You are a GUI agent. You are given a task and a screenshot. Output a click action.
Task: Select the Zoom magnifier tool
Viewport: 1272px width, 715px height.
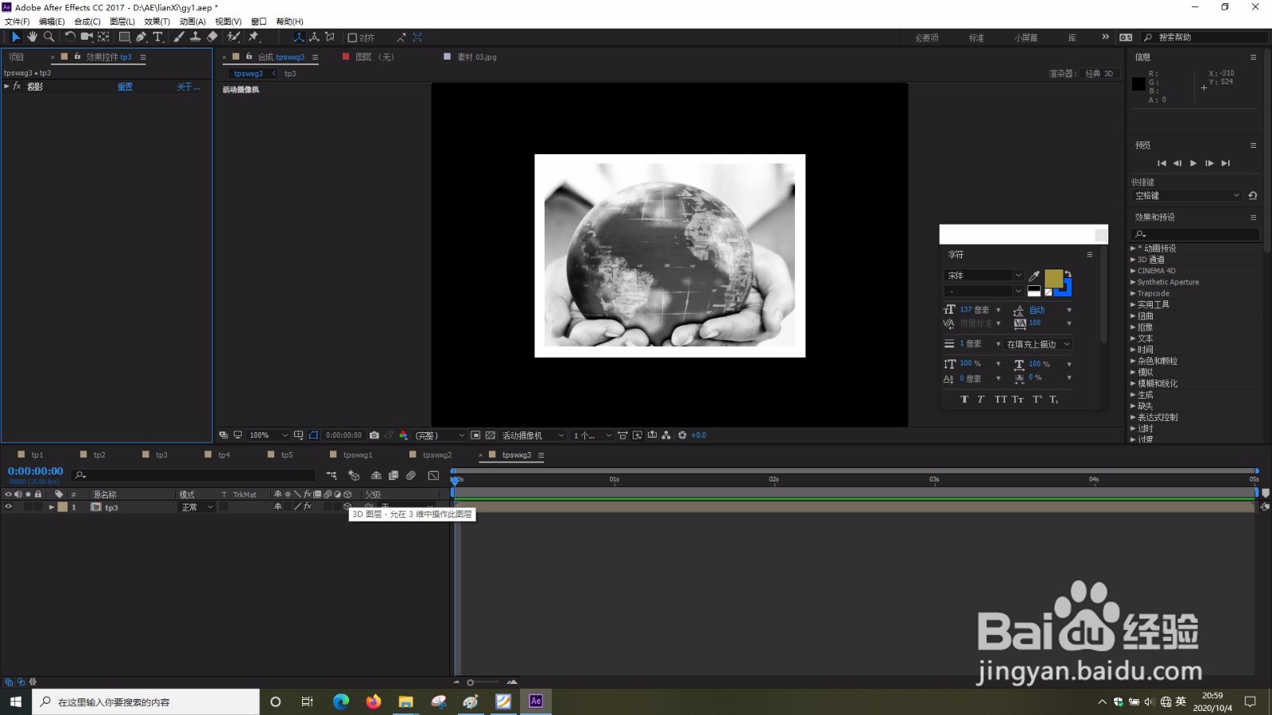pos(49,37)
